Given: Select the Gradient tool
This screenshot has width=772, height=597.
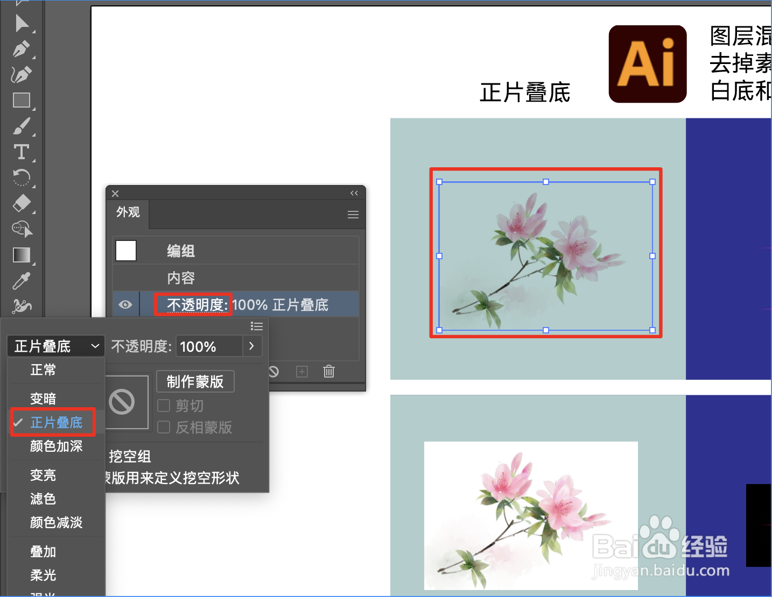Looking at the screenshot, I should pos(22,254).
